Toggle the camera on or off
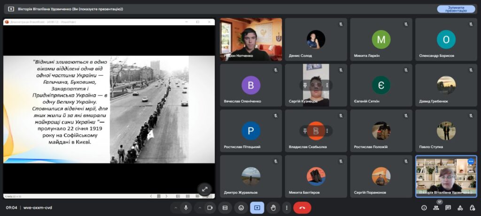 pos(210,207)
